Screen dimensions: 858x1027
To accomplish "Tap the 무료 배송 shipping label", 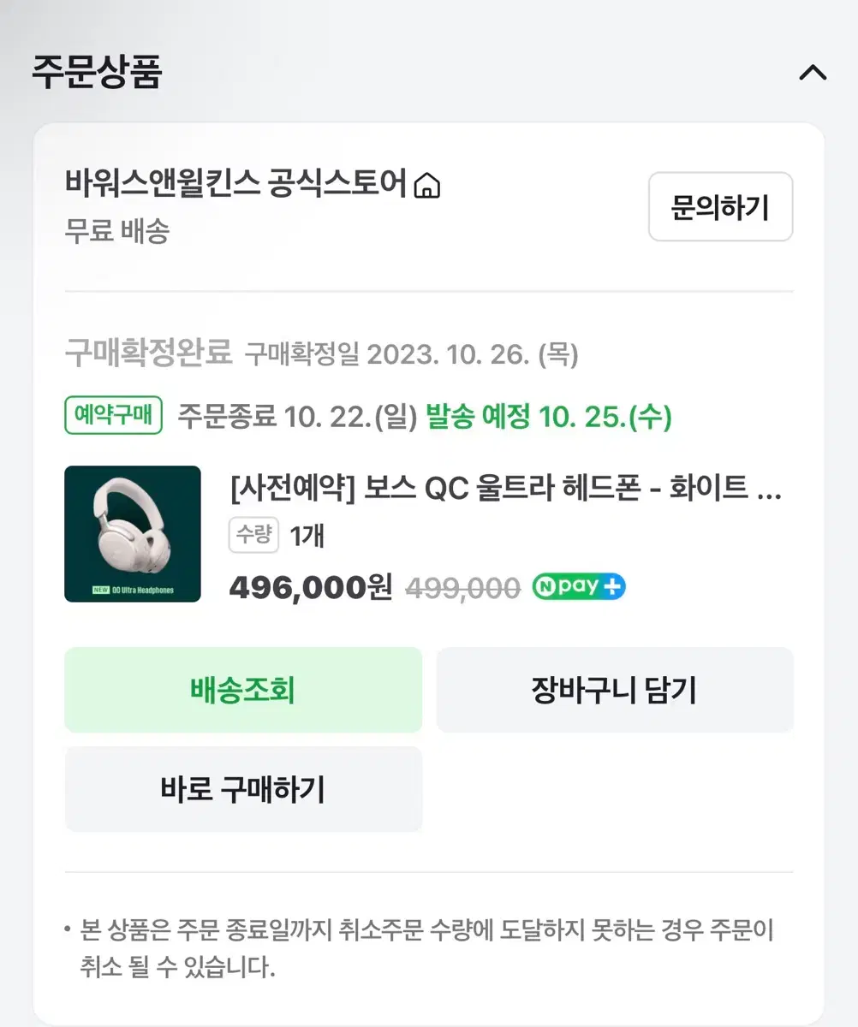I will pyautogui.click(x=117, y=231).
